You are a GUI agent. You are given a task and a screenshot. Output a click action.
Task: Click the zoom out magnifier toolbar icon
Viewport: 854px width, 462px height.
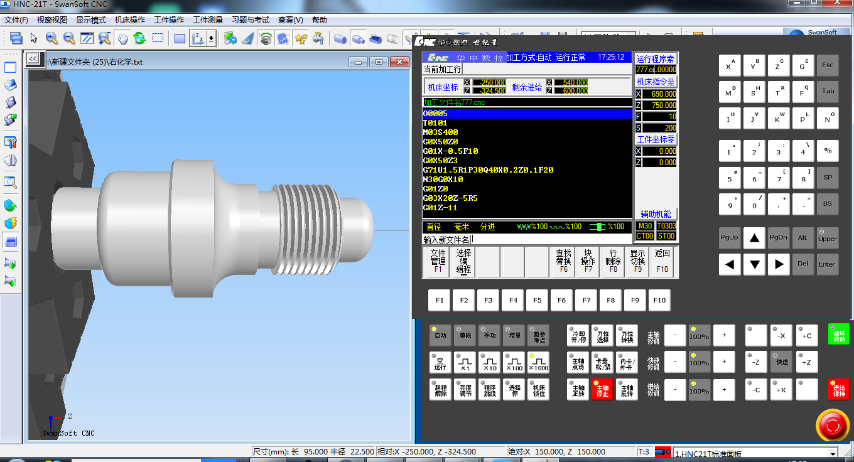pos(69,38)
